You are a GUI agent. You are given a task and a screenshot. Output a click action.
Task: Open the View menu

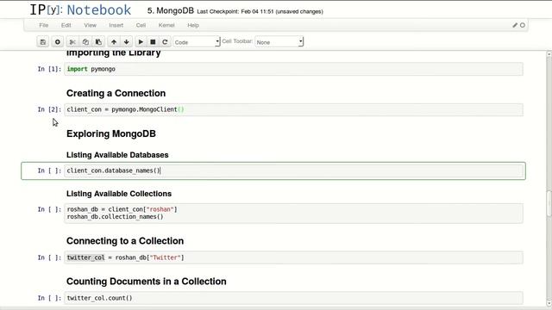click(x=90, y=25)
